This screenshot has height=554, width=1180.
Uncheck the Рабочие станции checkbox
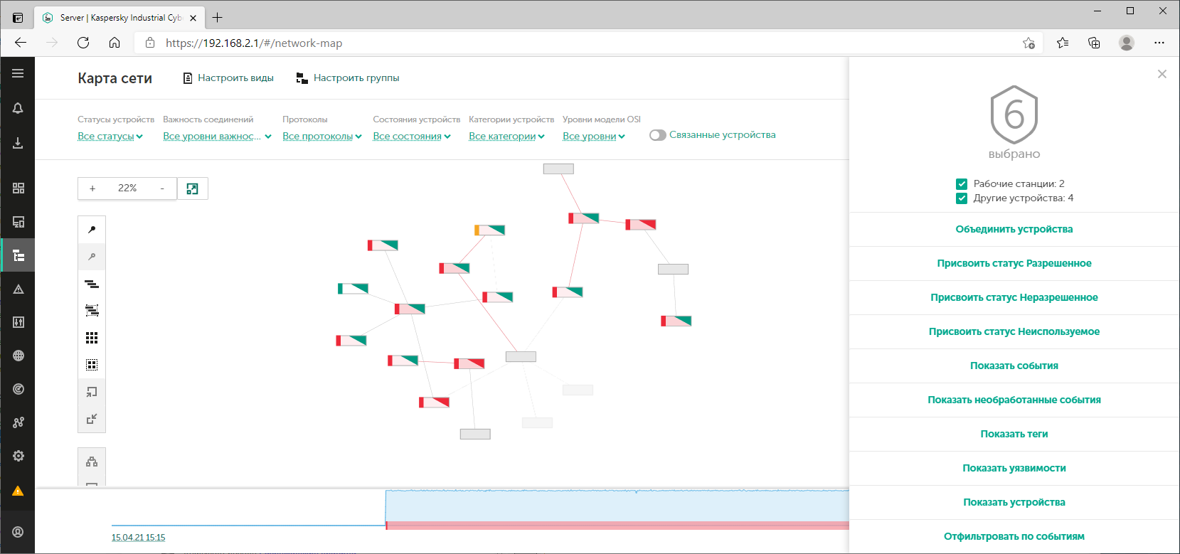962,183
